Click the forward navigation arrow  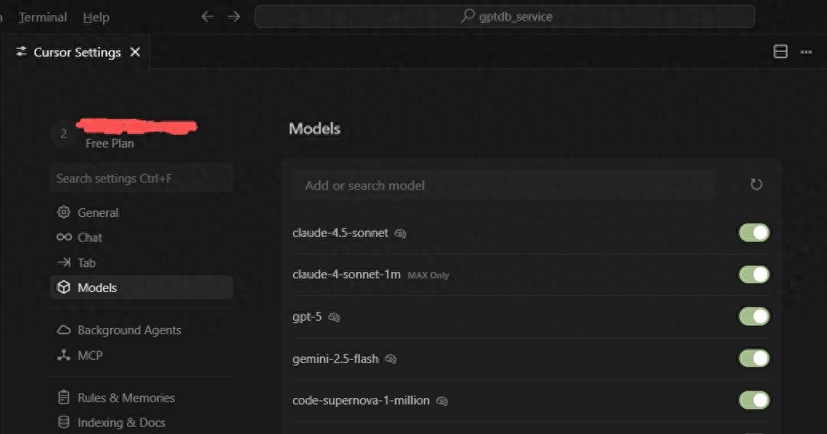click(233, 17)
